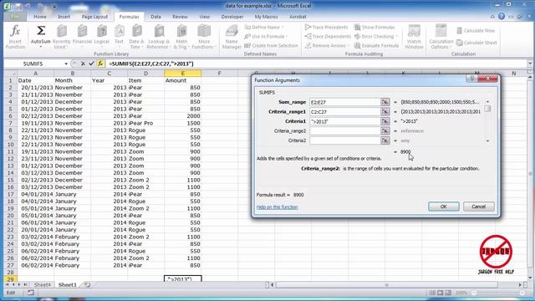Click Create from Selection
This screenshot has width=535, height=301.
pos(271,45)
